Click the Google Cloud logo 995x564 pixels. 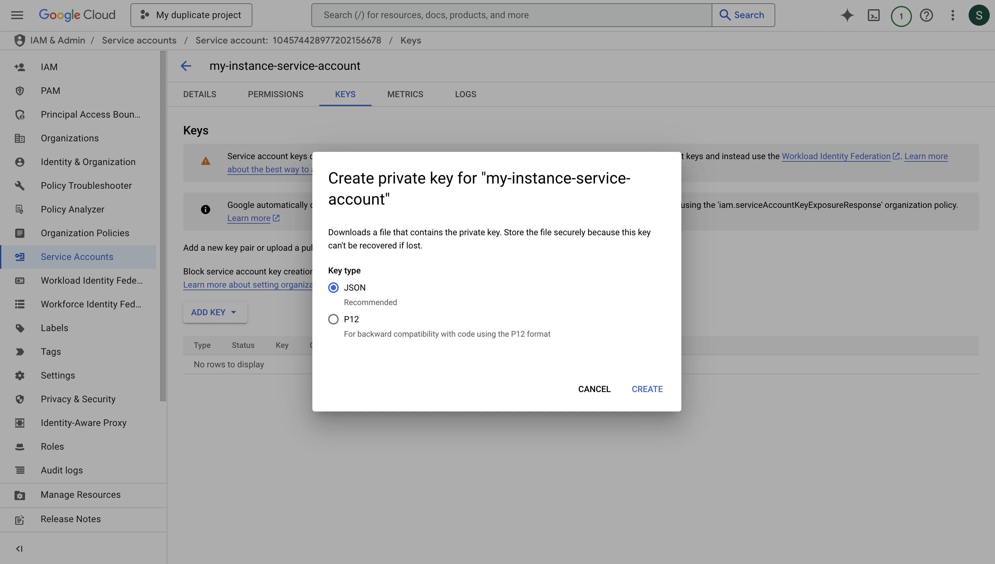pos(77,15)
